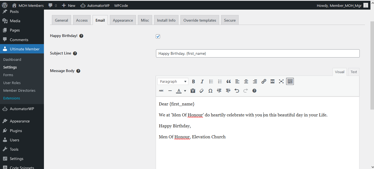This screenshot has height=169, width=374.
Task: Switch to the Appearance settings tab
Action: pyautogui.click(x=123, y=20)
